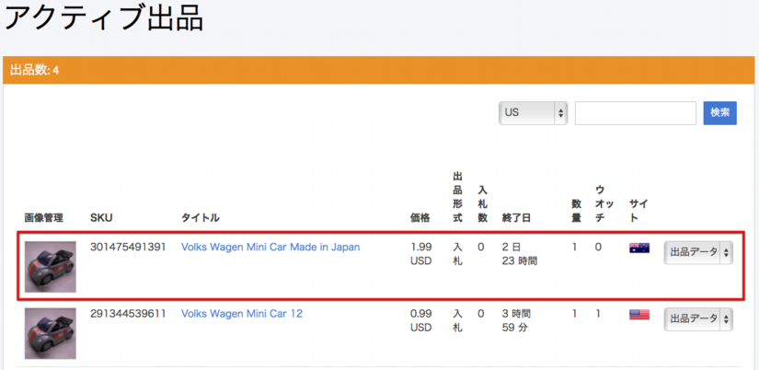Click the search text input field

coord(635,113)
